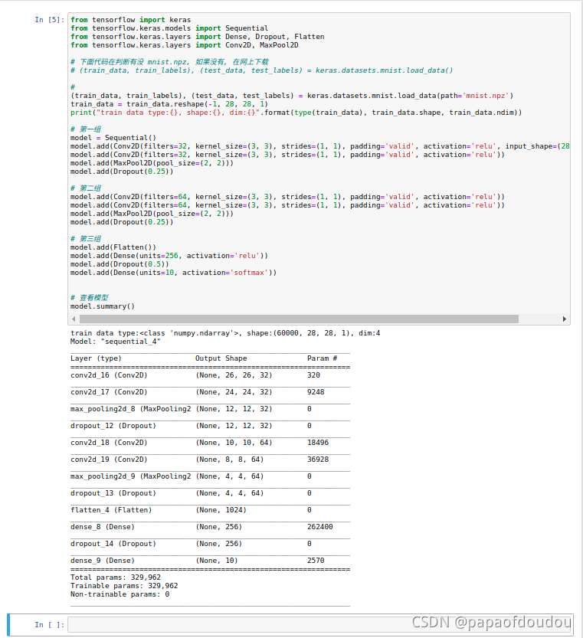Click the import Sequential line
The width and height of the screenshot is (583, 638).
click(169, 28)
